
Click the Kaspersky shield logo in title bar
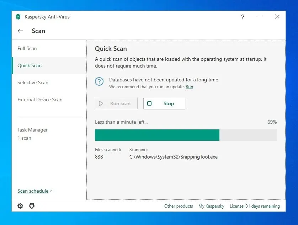point(18,17)
